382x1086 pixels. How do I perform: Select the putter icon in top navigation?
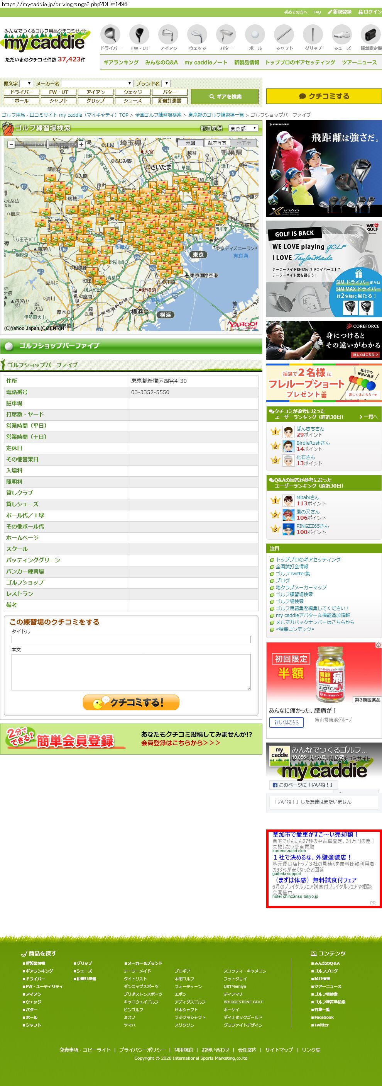click(226, 34)
